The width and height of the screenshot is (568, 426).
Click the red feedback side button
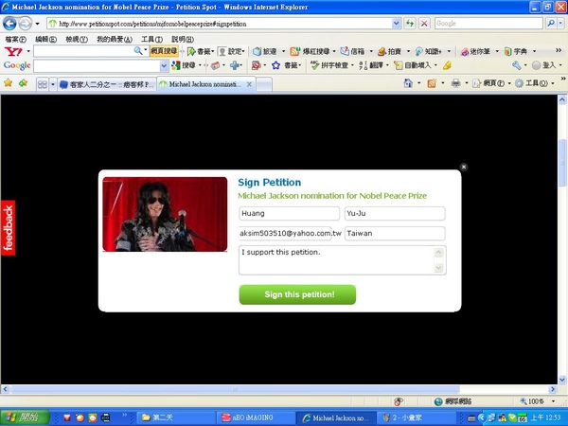[x=8, y=228]
